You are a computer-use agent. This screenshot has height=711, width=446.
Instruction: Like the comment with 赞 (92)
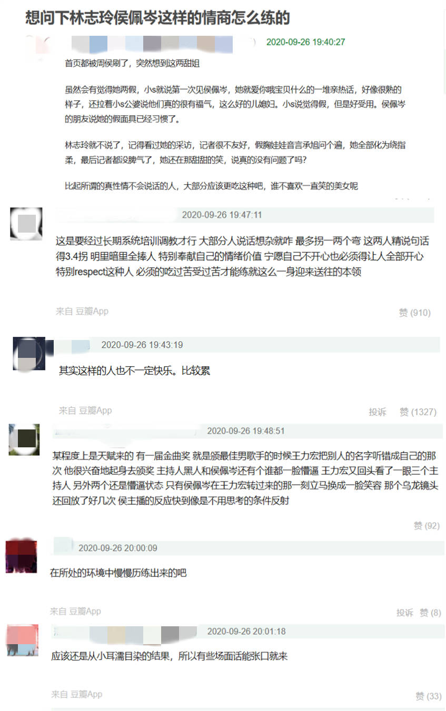pyautogui.click(x=426, y=525)
